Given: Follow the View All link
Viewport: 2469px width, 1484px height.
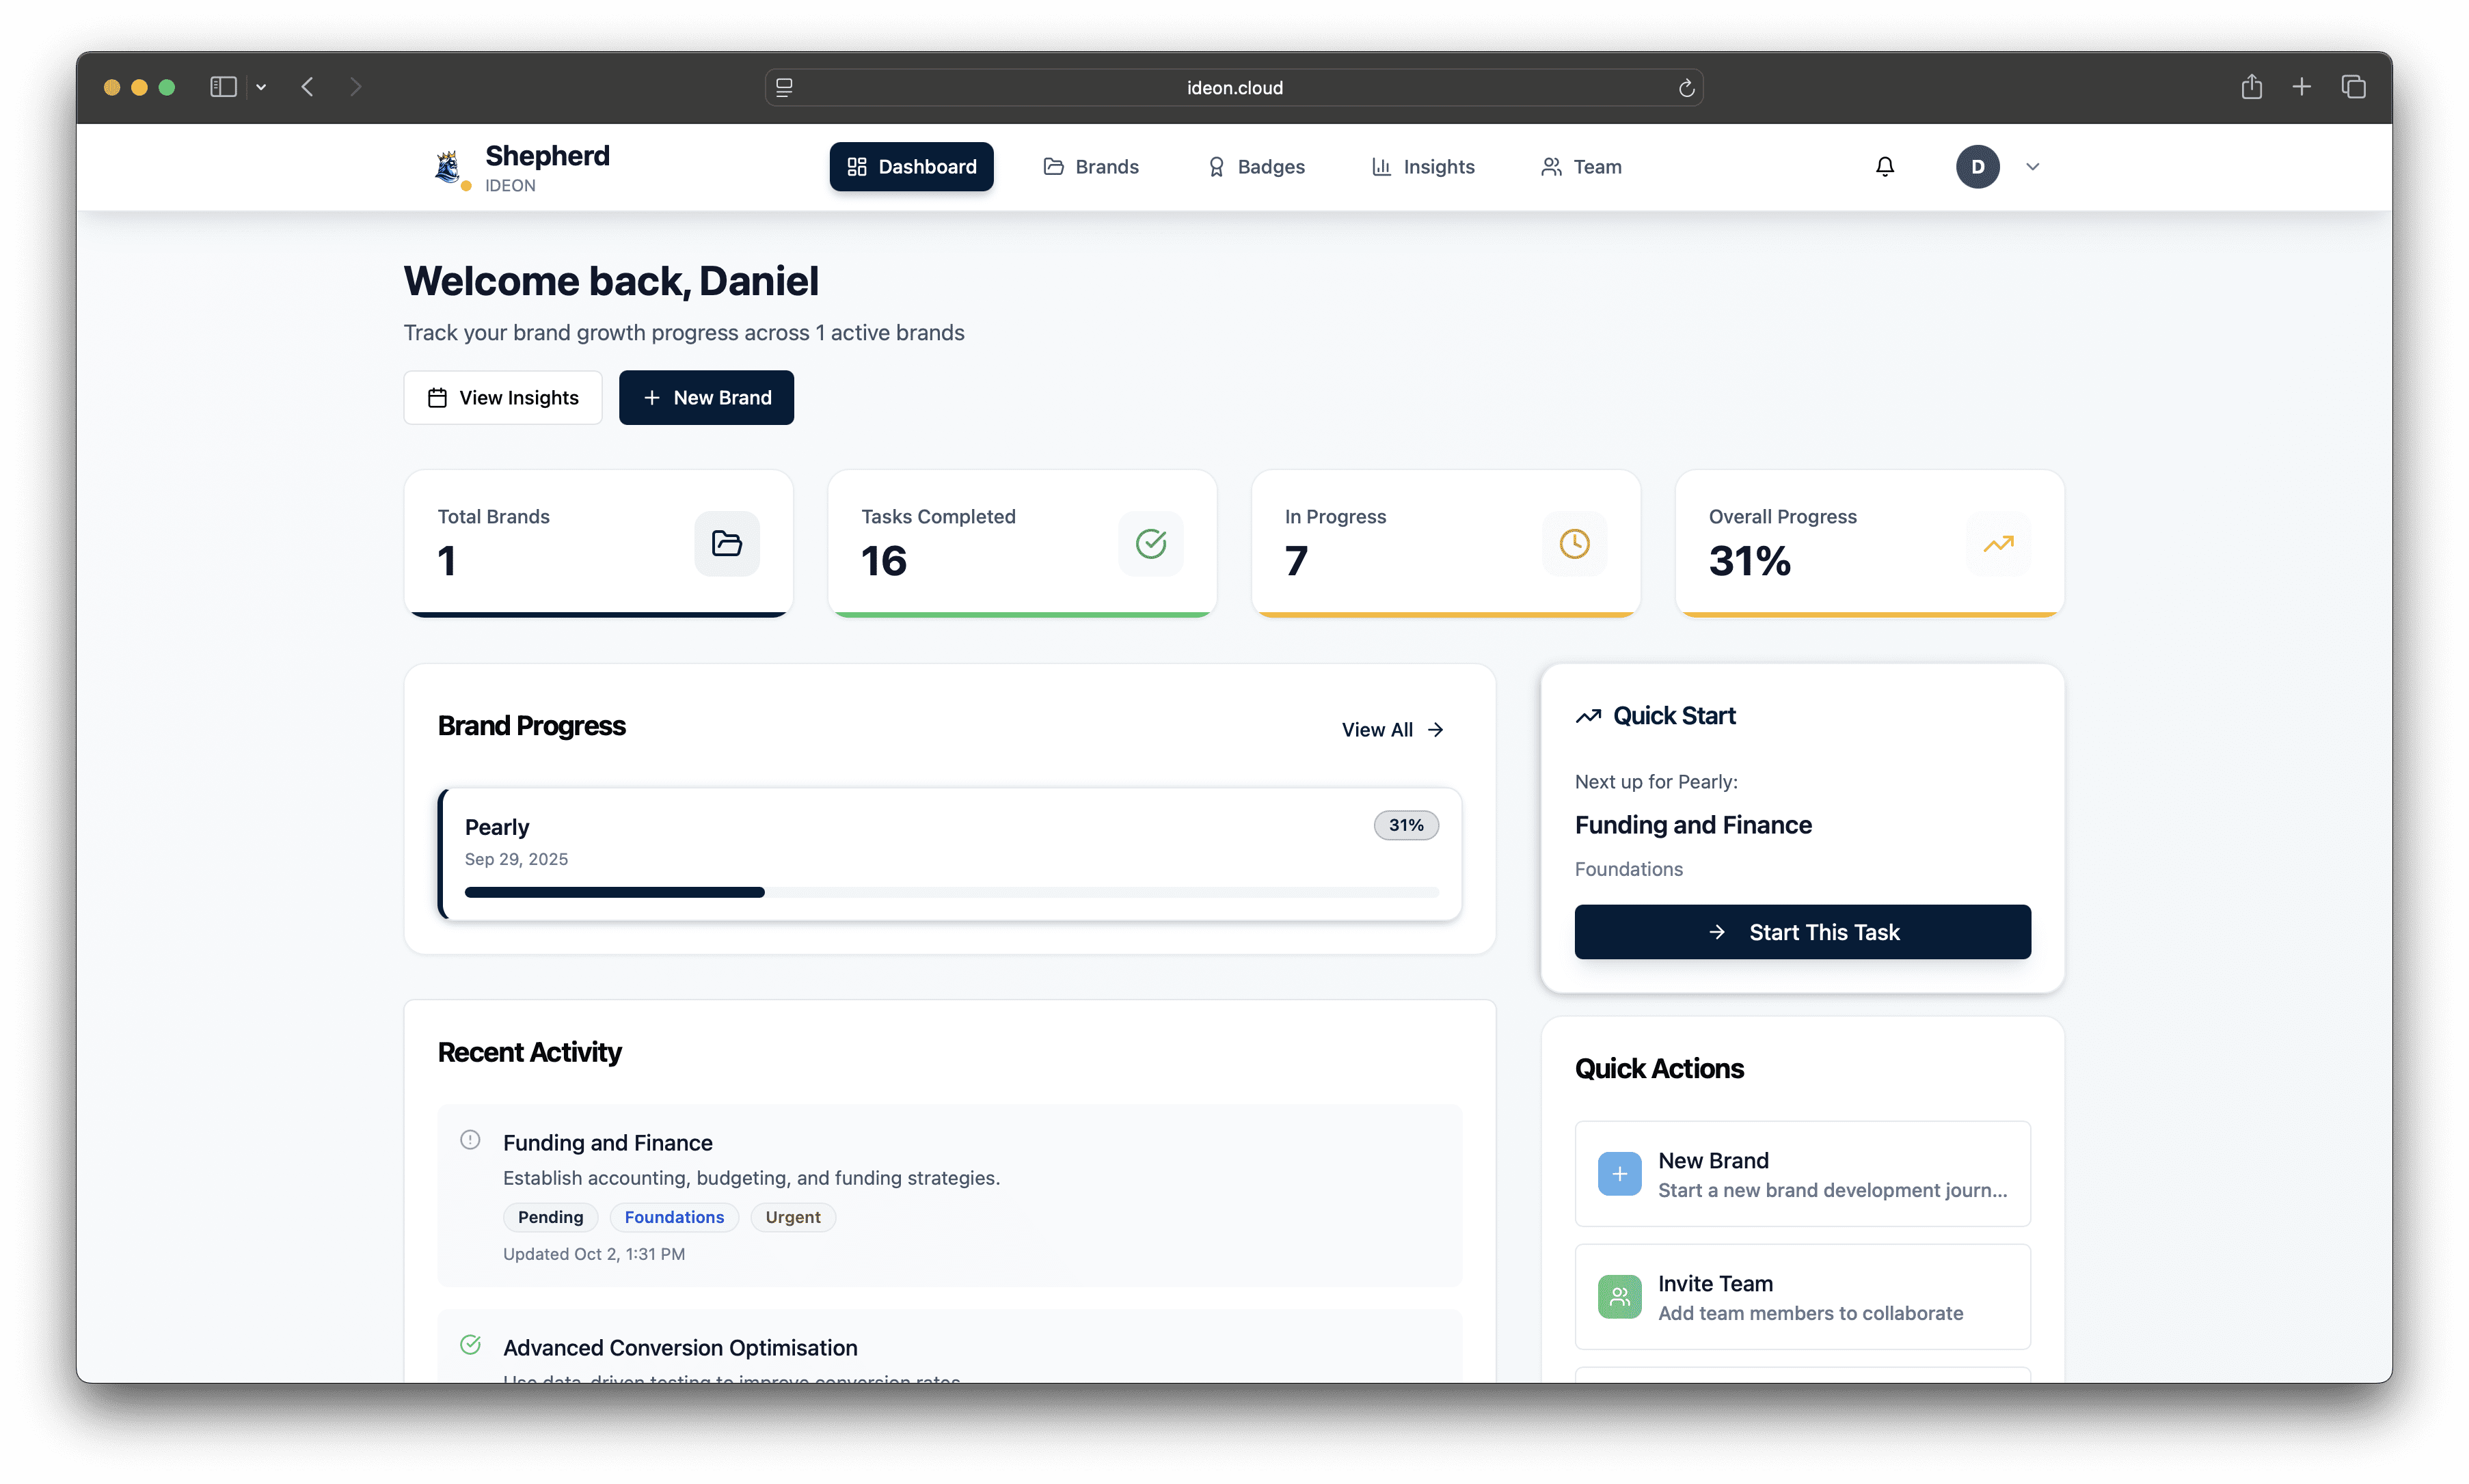Looking at the screenshot, I should coord(1392,730).
